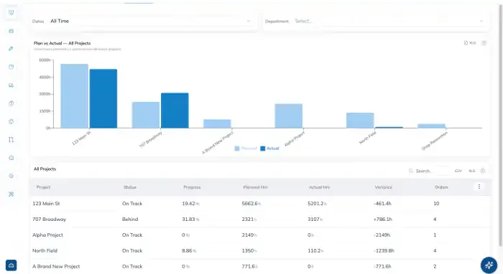This screenshot has height=274, width=503.
Task: Click the 110.2h actual hours cell
Action: point(315,250)
